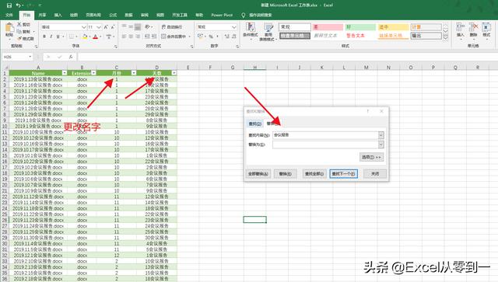
Task: Click the Replace All button
Action: [258, 174]
